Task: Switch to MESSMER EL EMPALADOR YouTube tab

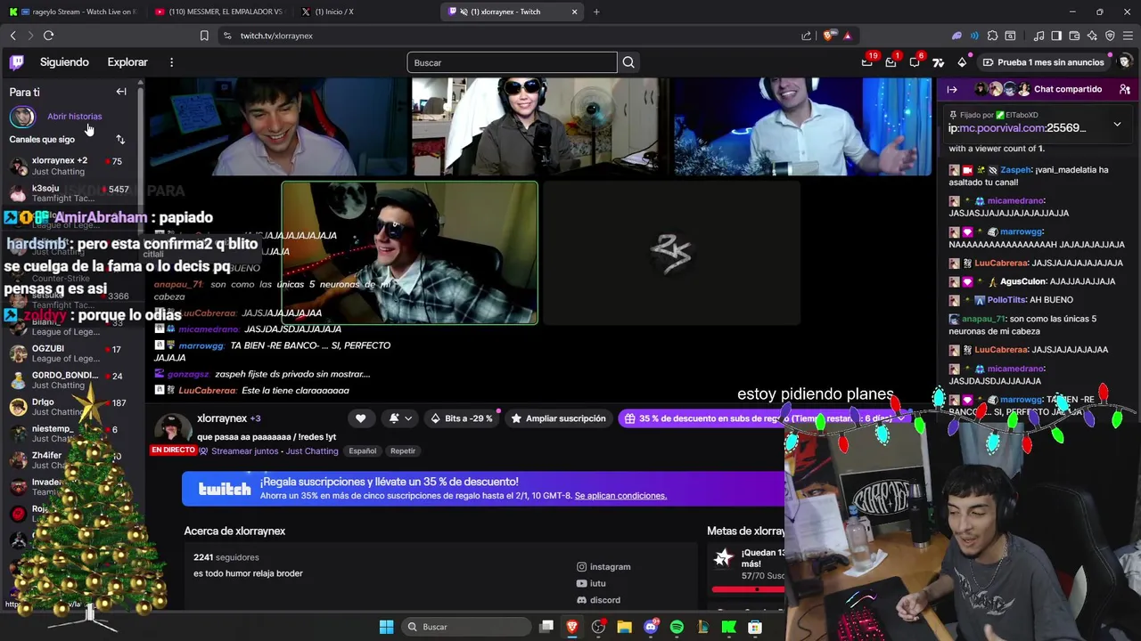Action: (x=218, y=12)
